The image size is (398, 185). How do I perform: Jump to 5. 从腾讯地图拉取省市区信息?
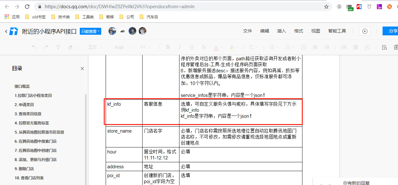[x=39, y=132]
